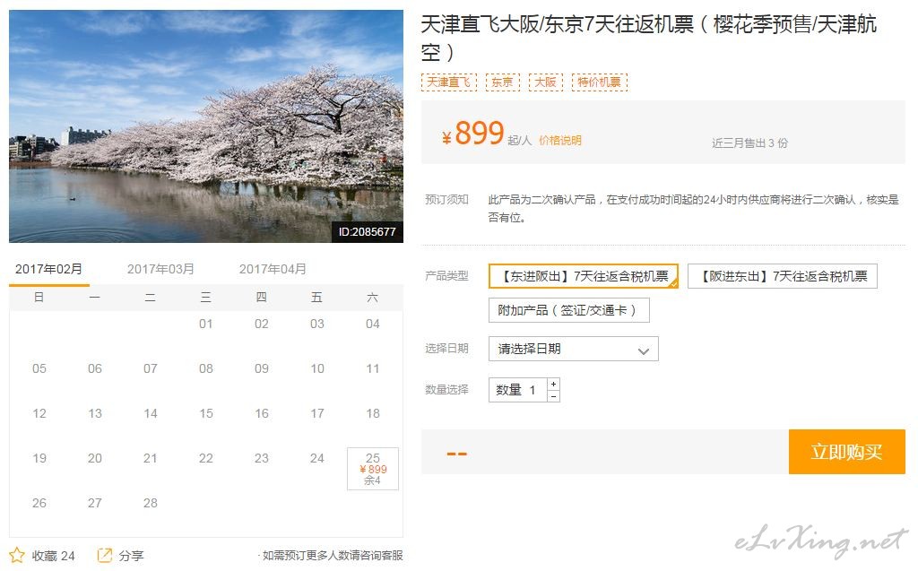
Task: Click the 天津直飞 tag
Action: click(x=449, y=82)
